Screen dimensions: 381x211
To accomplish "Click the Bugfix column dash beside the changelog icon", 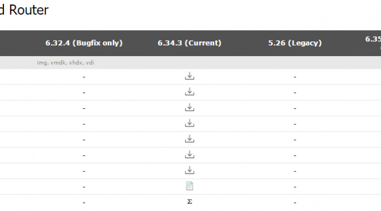I will click(84, 187).
